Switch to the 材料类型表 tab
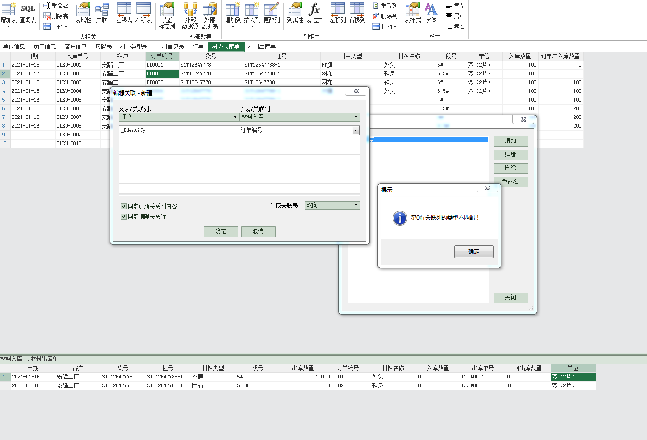 point(134,46)
